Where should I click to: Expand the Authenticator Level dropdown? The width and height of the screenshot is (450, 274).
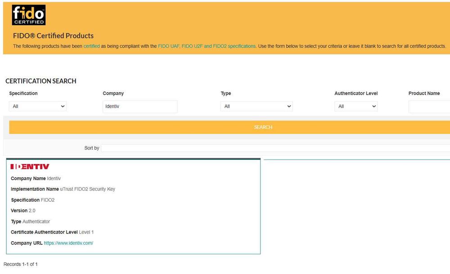(356, 106)
